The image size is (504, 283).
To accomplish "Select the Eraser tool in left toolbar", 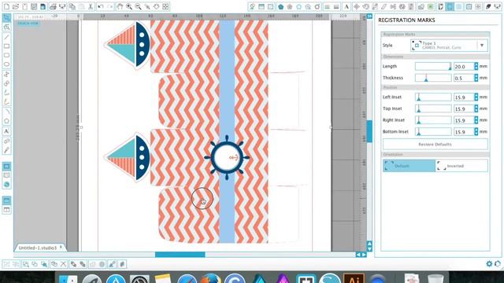I will click(x=6, y=141).
